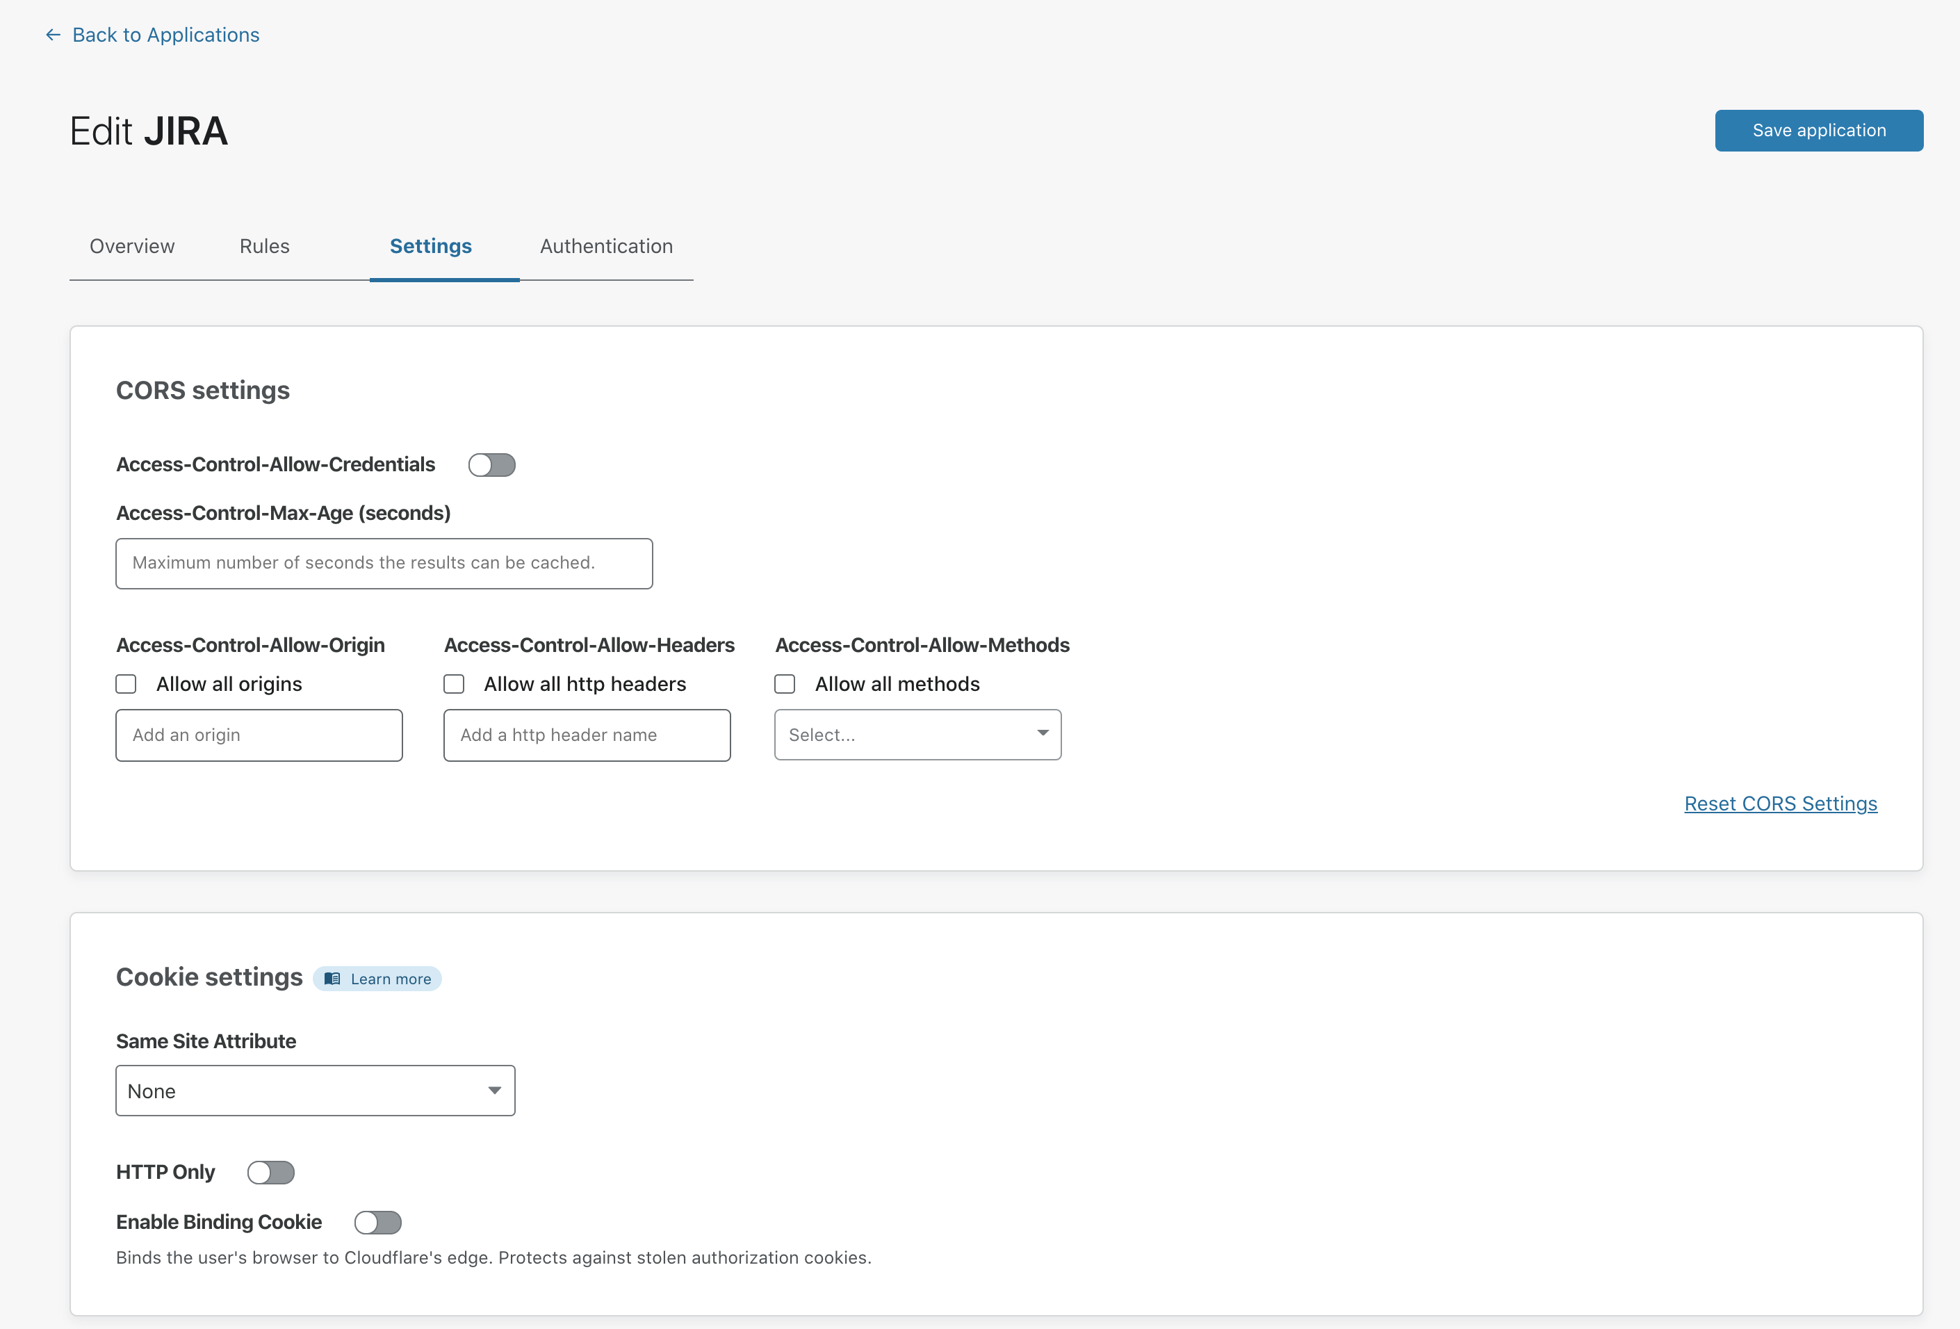Enable the Enable Binding Cookie toggle
The image size is (1960, 1329).
[377, 1222]
